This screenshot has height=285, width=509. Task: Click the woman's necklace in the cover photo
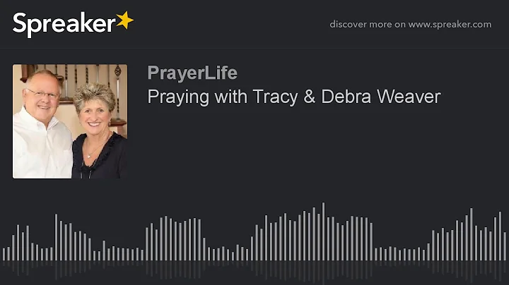[94, 149]
